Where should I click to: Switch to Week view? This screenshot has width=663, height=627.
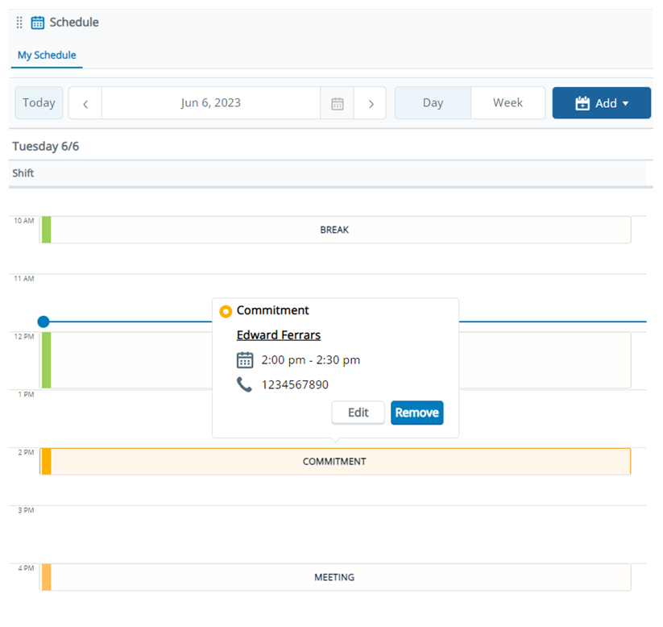508,102
